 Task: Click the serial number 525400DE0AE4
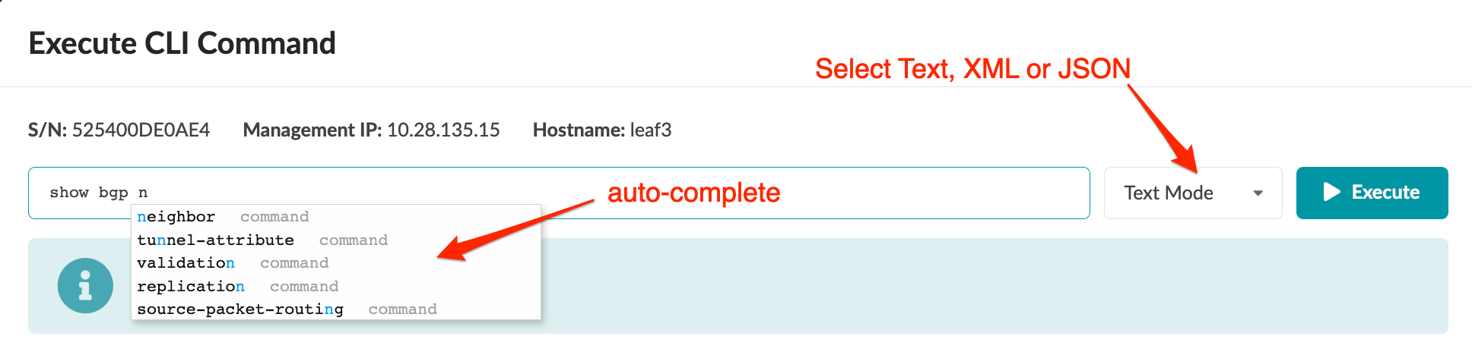(x=141, y=130)
